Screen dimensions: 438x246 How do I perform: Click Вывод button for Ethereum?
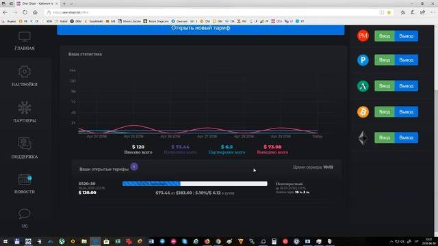[x=406, y=138]
